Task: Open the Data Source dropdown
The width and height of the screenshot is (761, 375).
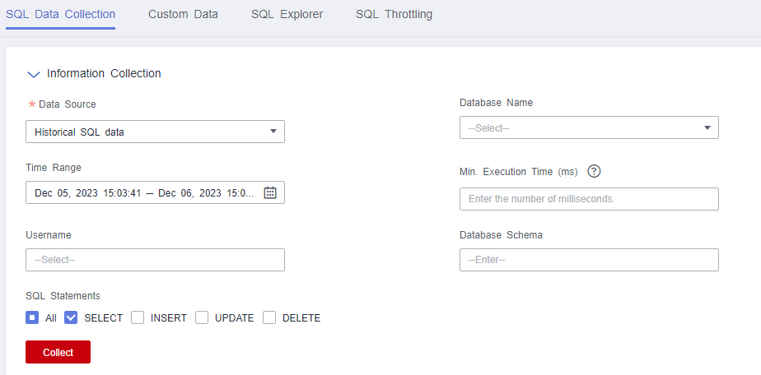Action: coord(155,132)
